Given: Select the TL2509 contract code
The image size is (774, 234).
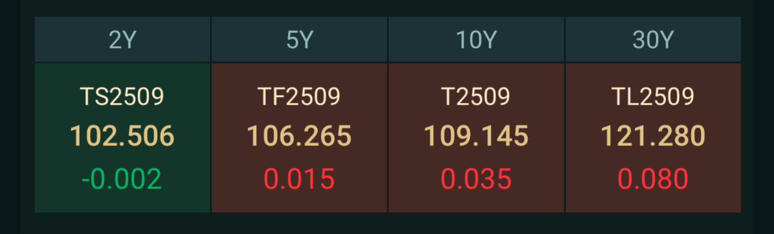Looking at the screenshot, I should [653, 97].
